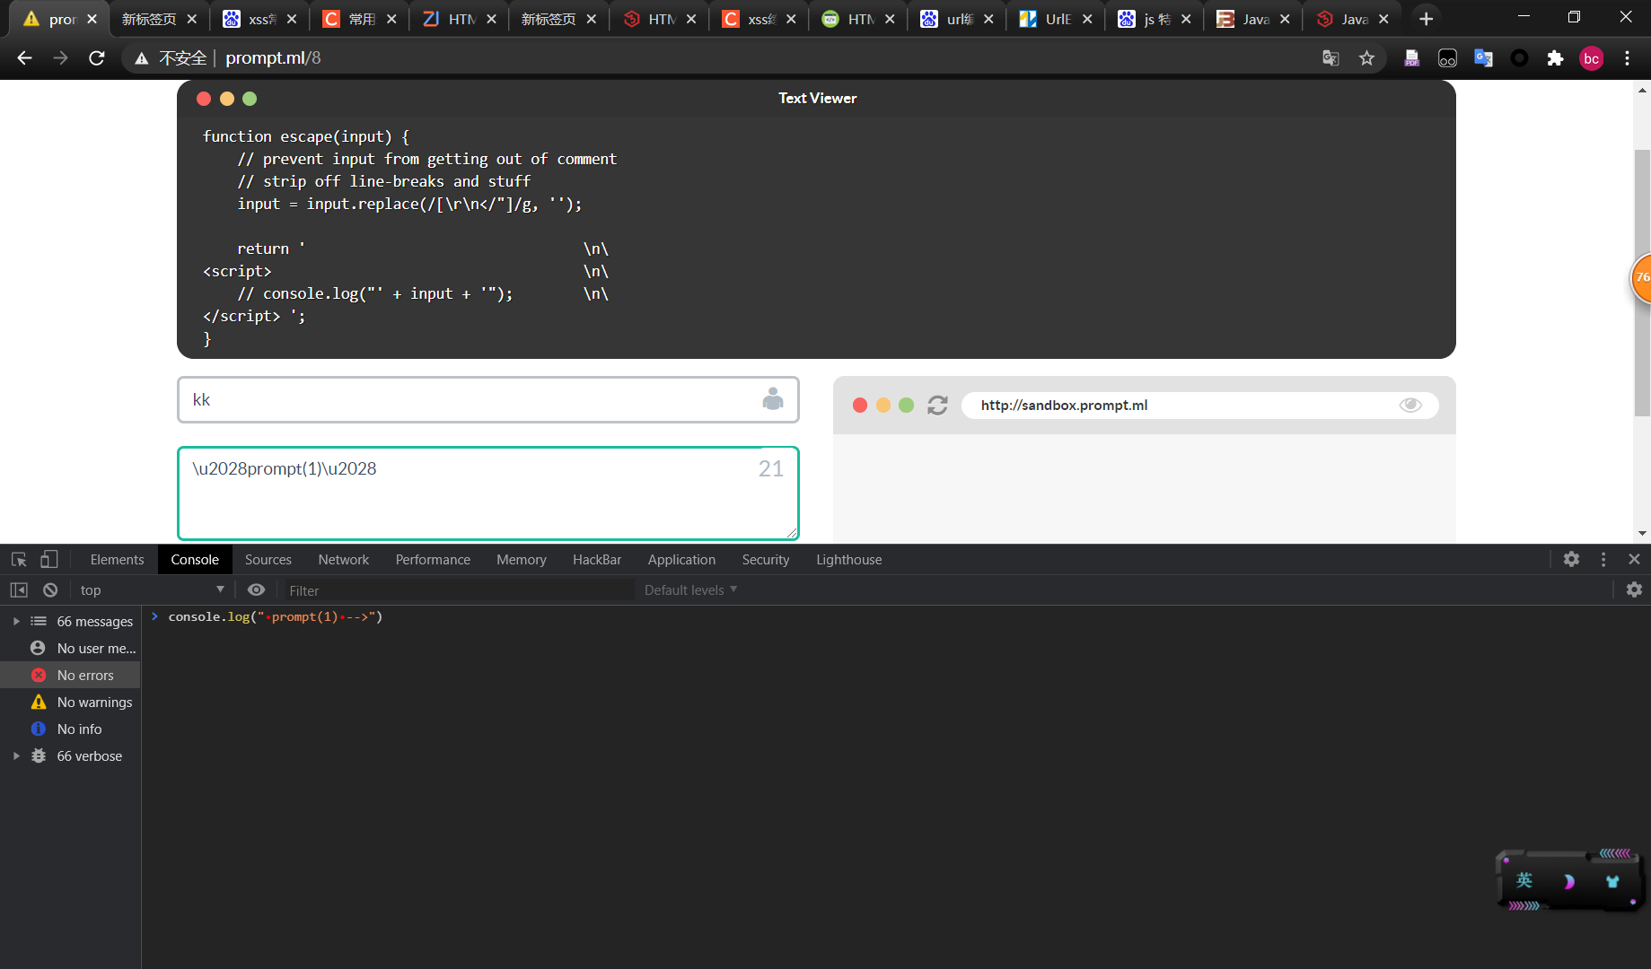Open the bc profile avatar
The height and width of the screenshot is (969, 1651).
[1591, 58]
